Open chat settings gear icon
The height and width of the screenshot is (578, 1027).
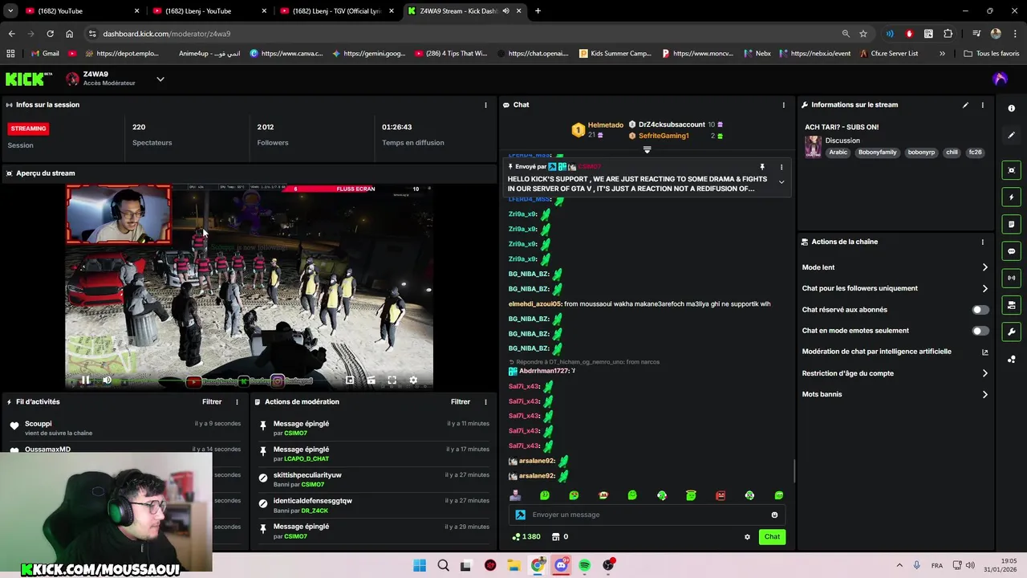(747, 537)
